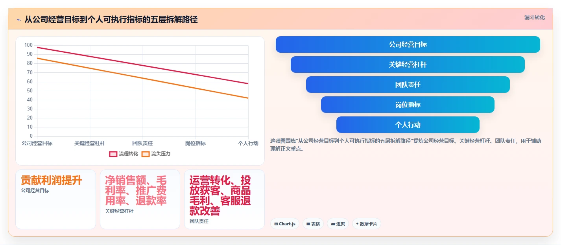Open the 贡献利润提升 data card
The image size is (561, 245).
pyautogui.click(x=55, y=199)
